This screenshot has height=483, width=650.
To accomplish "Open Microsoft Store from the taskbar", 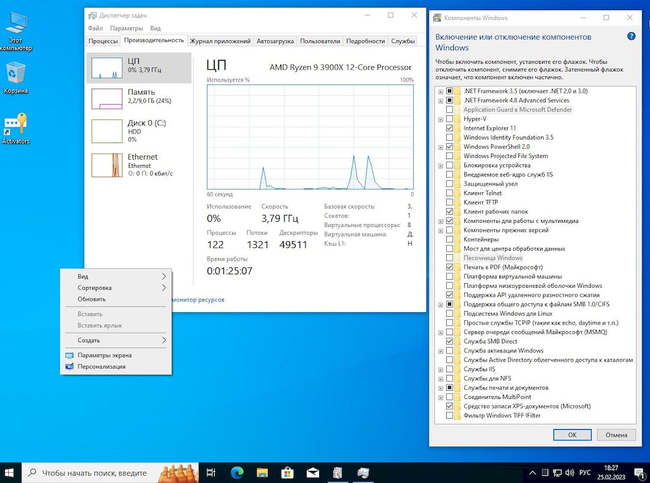I will coord(287,472).
